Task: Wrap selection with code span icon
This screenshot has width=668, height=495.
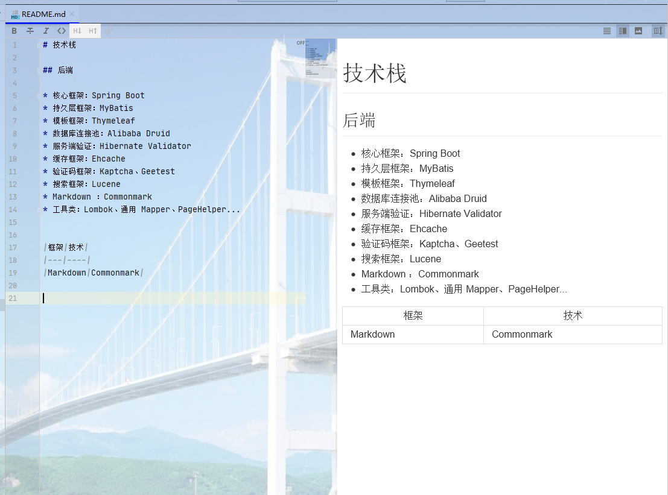Action: [x=62, y=31]
